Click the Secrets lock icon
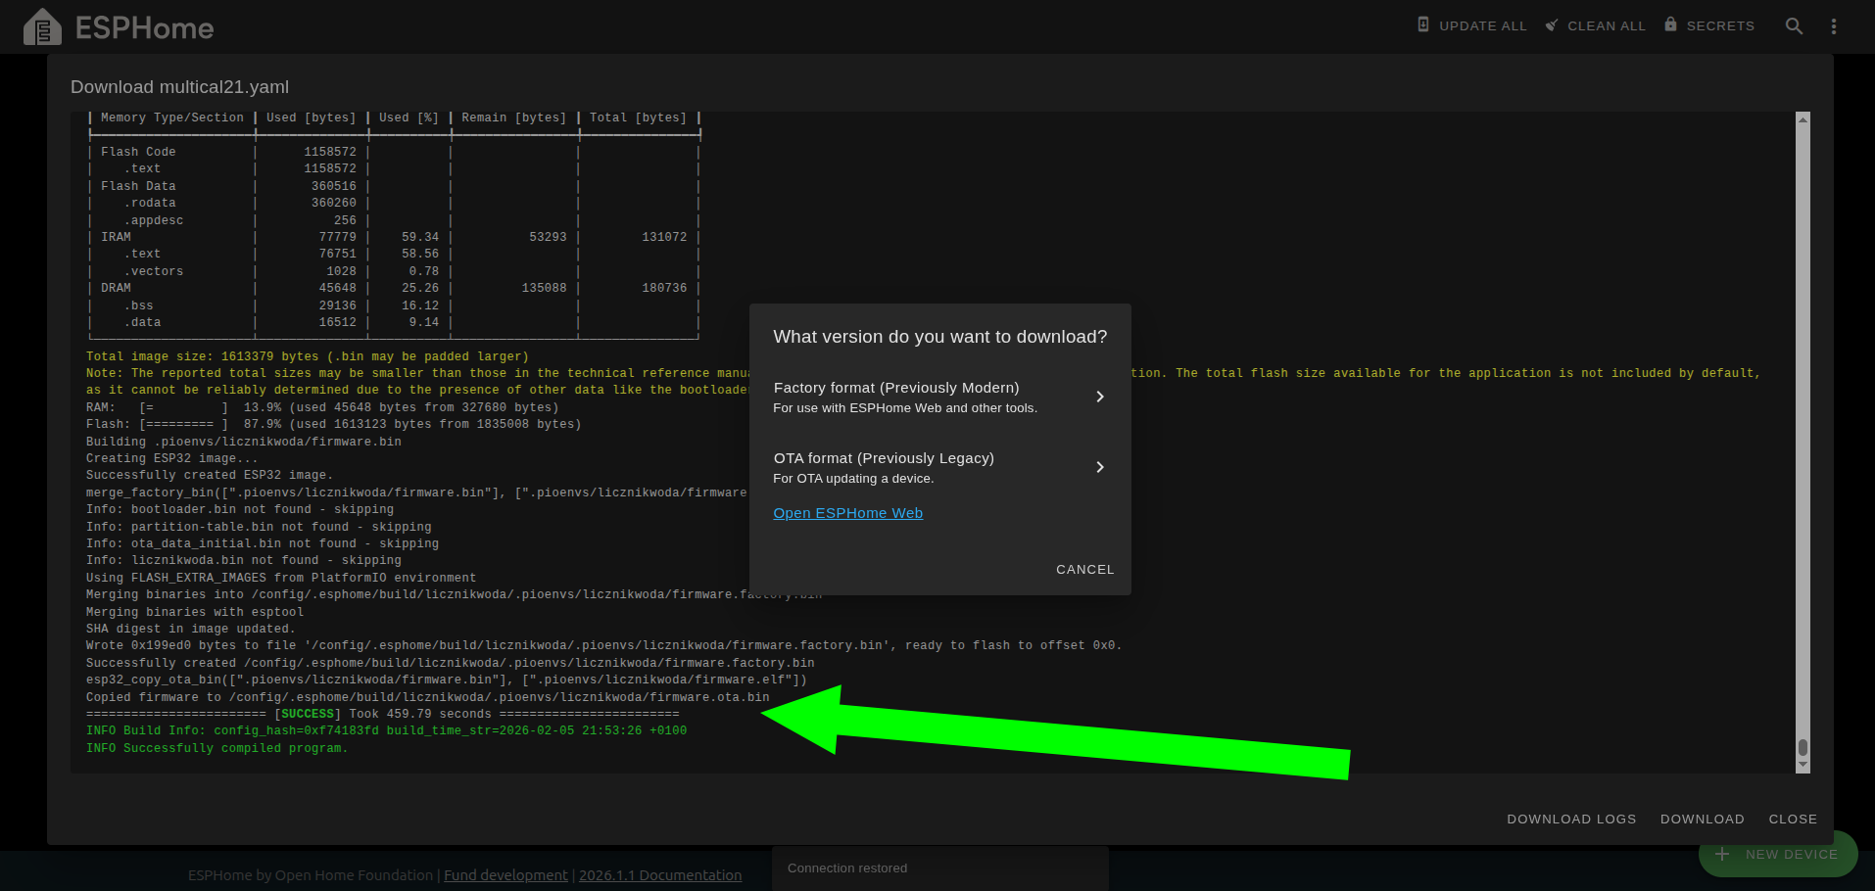 click(x=1670, y=24)
